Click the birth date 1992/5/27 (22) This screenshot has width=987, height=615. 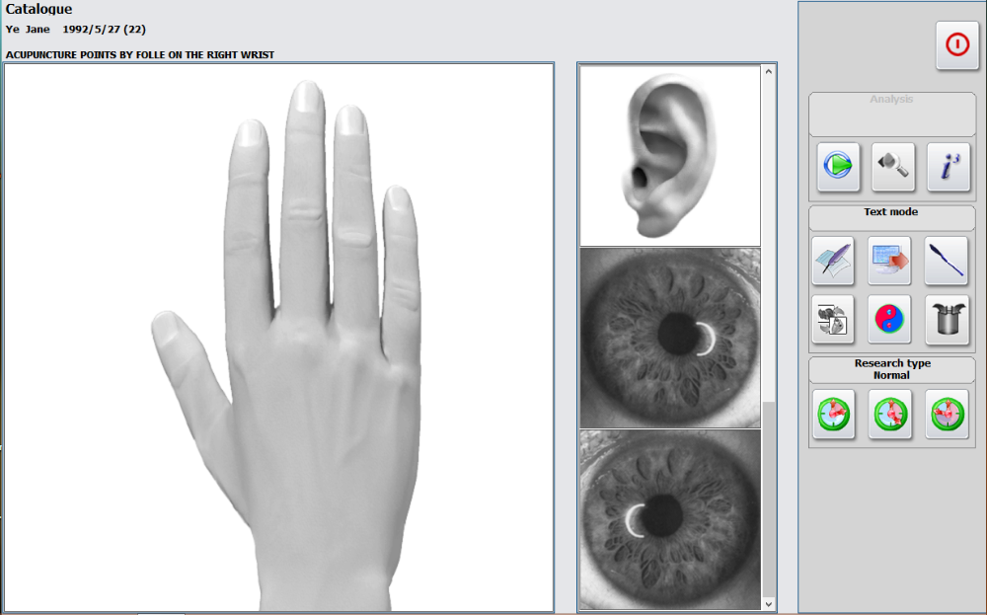point(104,30)
